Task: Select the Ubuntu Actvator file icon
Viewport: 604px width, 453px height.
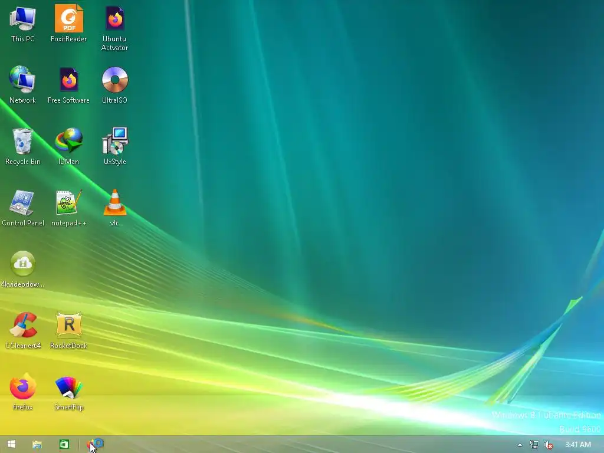Action: click(x=115, y=18)
